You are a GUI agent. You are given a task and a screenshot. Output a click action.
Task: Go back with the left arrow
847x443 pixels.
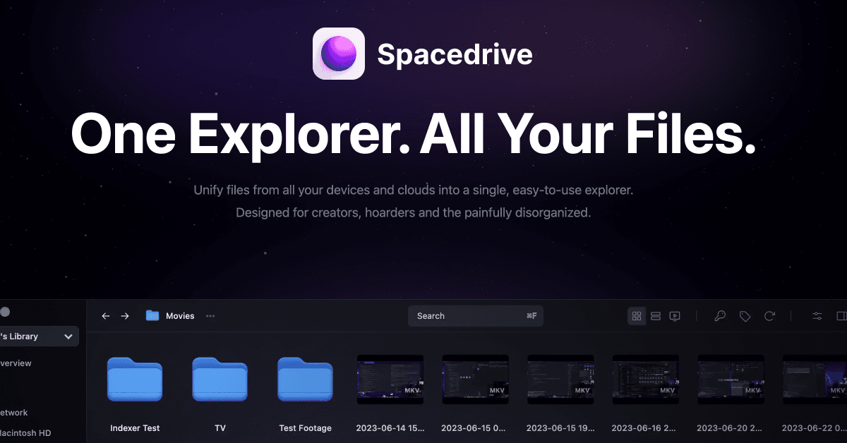click(106, 316)
